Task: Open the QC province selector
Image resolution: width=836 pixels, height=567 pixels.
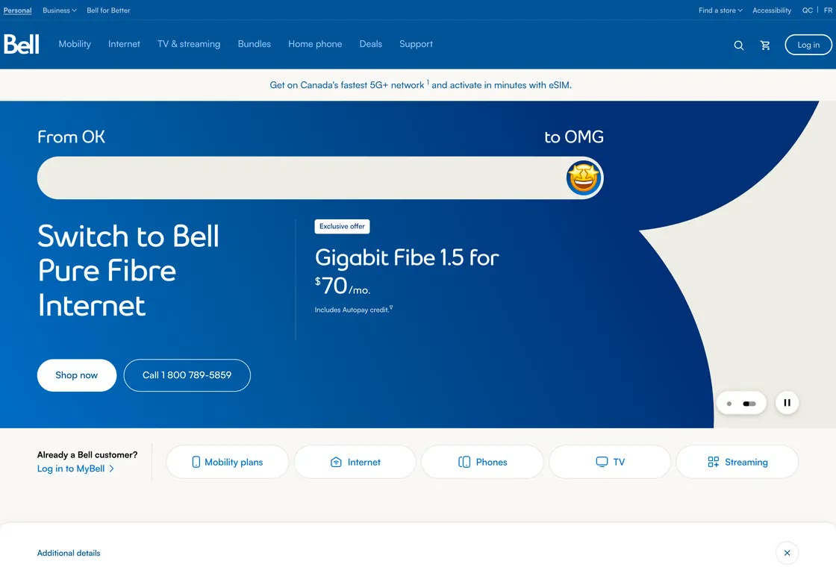Action: [x=807, y=10]
